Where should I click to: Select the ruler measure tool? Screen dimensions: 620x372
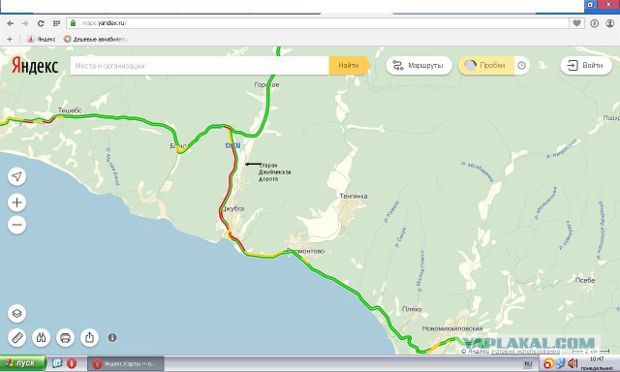click(x=17, y=337)
